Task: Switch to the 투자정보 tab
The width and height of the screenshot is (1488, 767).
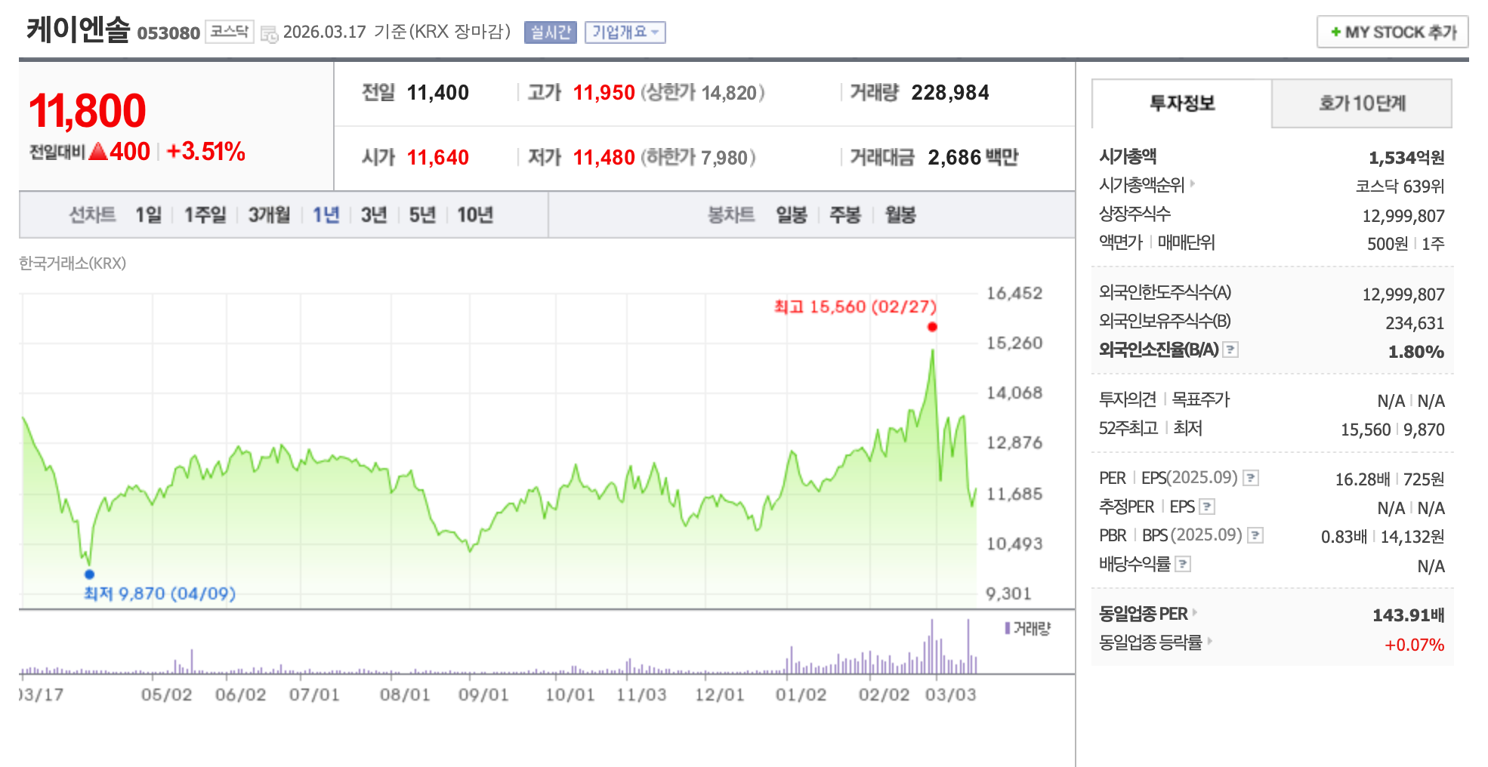Action: click(x=1182, y=103)
